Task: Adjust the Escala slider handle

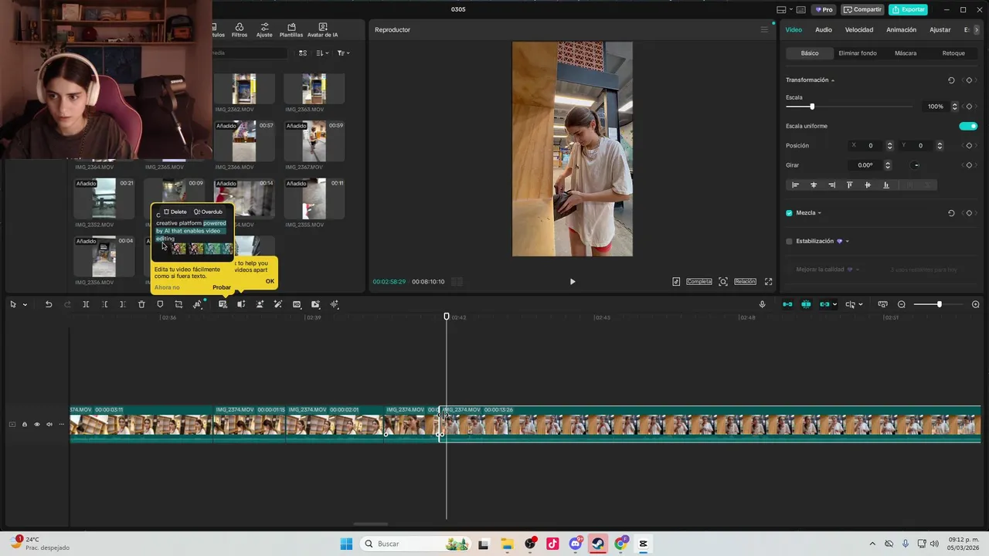Action: [812, 107]
